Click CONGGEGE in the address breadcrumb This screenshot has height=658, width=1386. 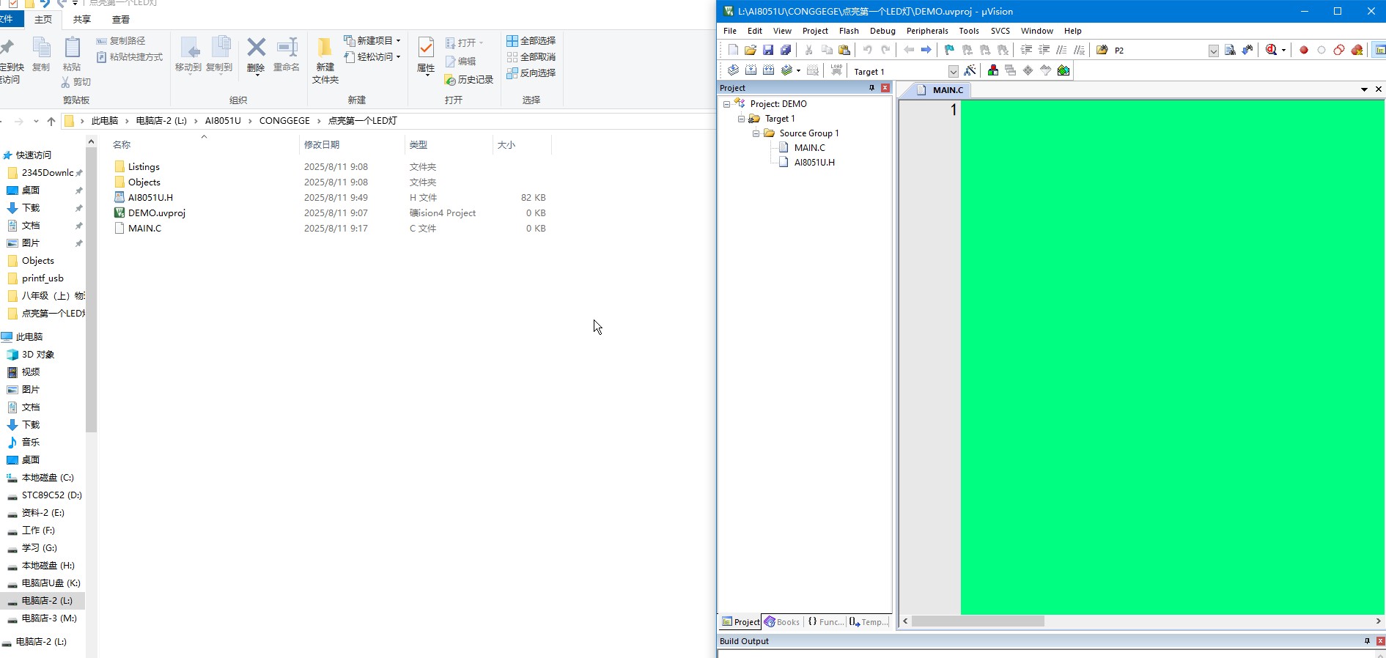point(284,121)
